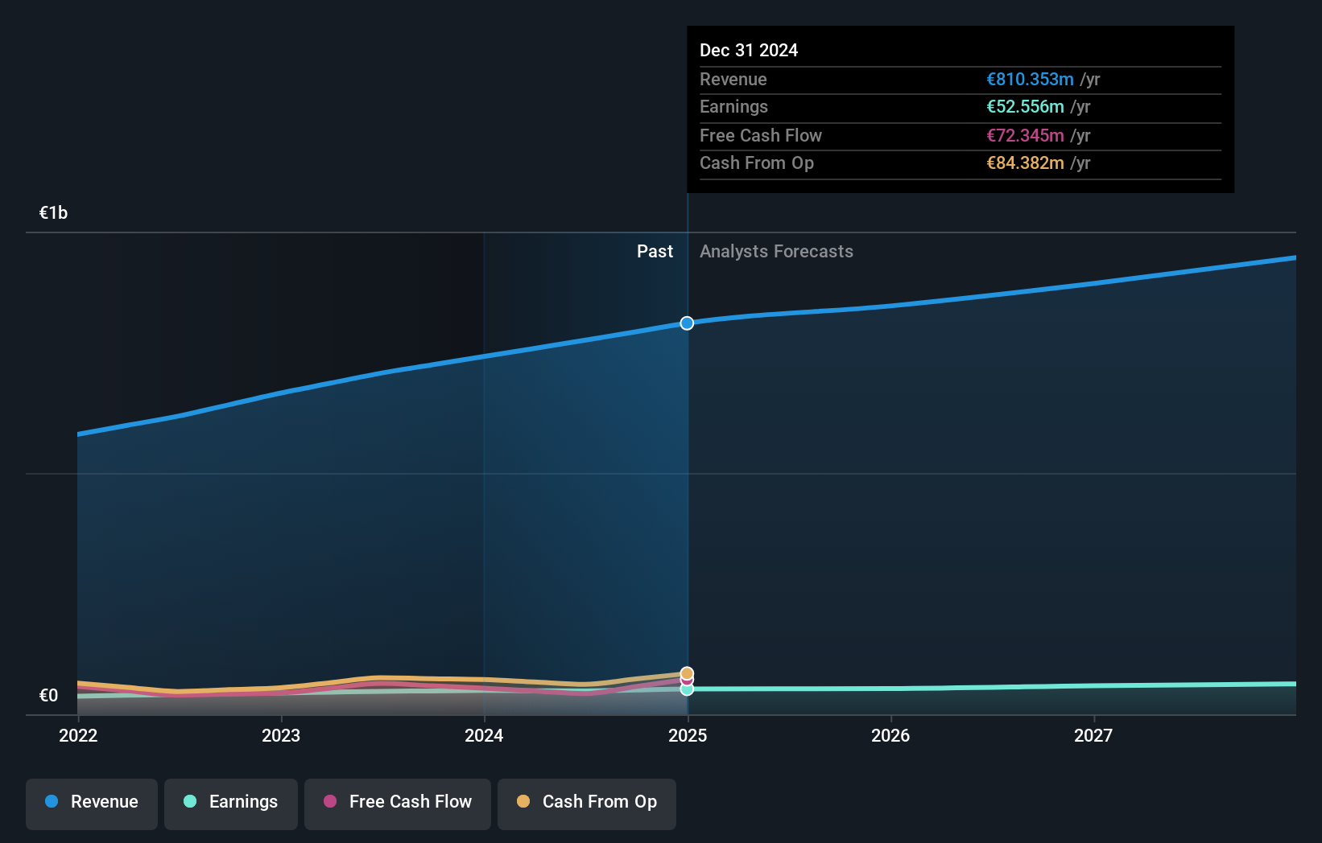Click the €1b y-axis label
This screenshot has height=843, width=1322.
(54, 213)
